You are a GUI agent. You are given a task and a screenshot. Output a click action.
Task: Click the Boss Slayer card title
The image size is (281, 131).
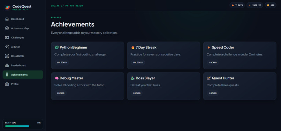[145, 78]
